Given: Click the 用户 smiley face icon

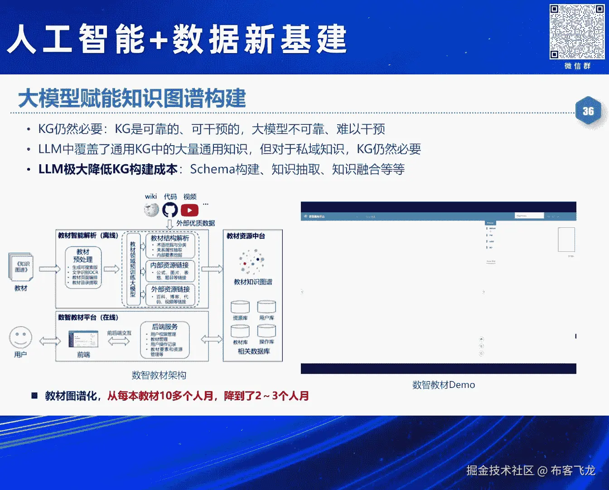Looking at the screenshot, I should [21, 338].
